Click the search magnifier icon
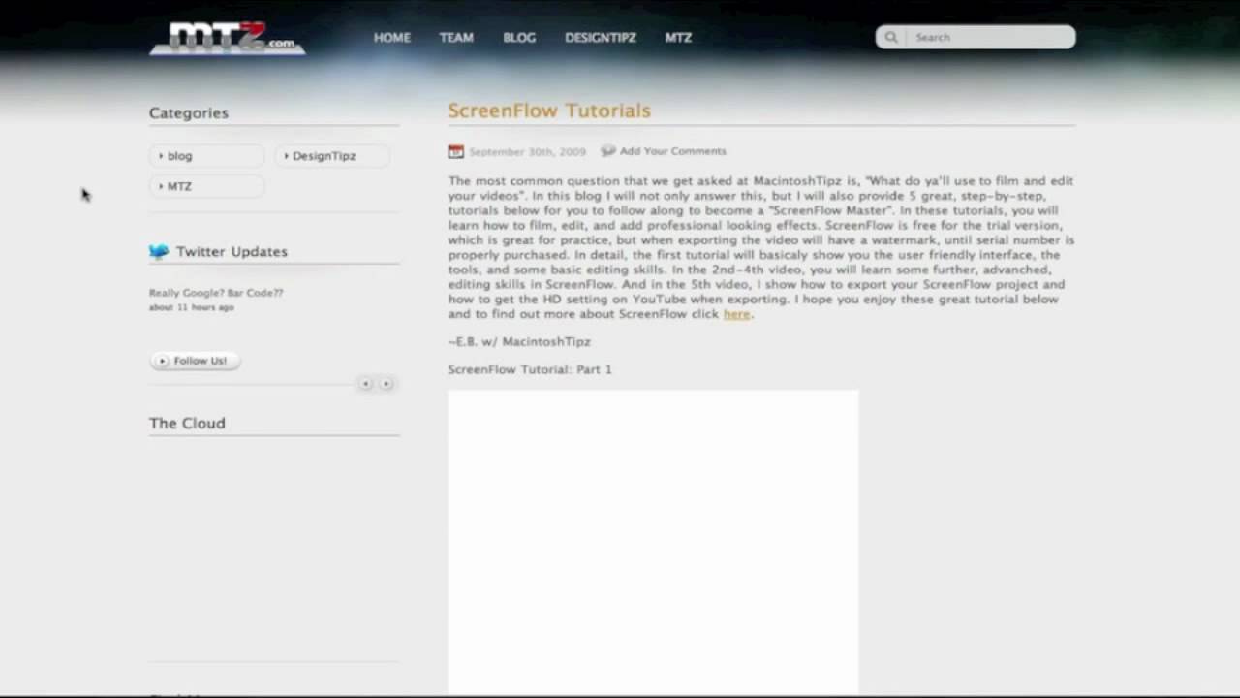This screenshot has width=1240, height=698. click(x=891, y=37)
